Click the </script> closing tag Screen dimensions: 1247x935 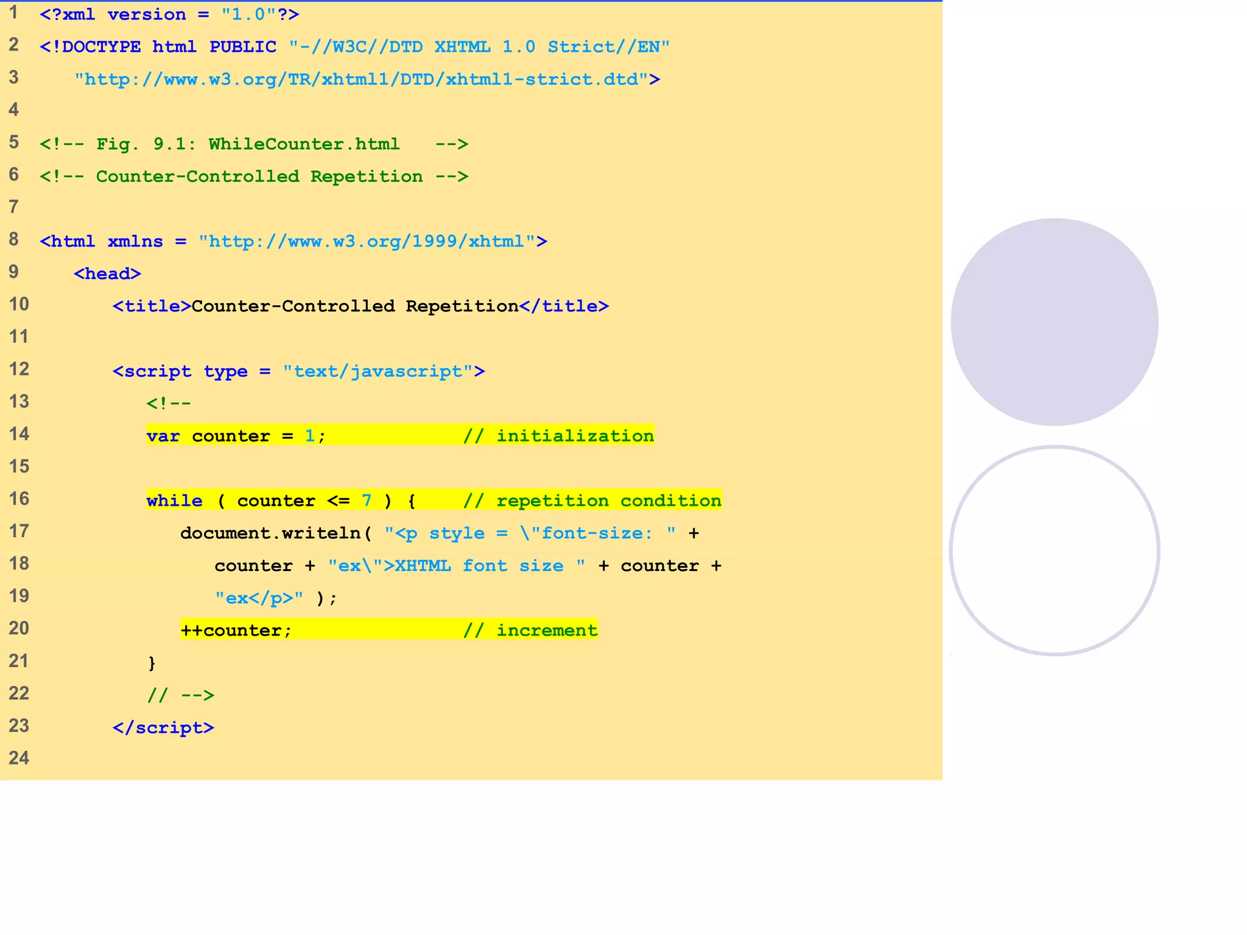click(164, 728)
